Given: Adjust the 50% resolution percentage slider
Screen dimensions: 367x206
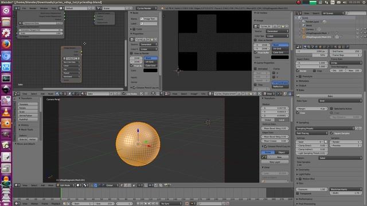Looking at the screenshot, I should tap(311, 55).
